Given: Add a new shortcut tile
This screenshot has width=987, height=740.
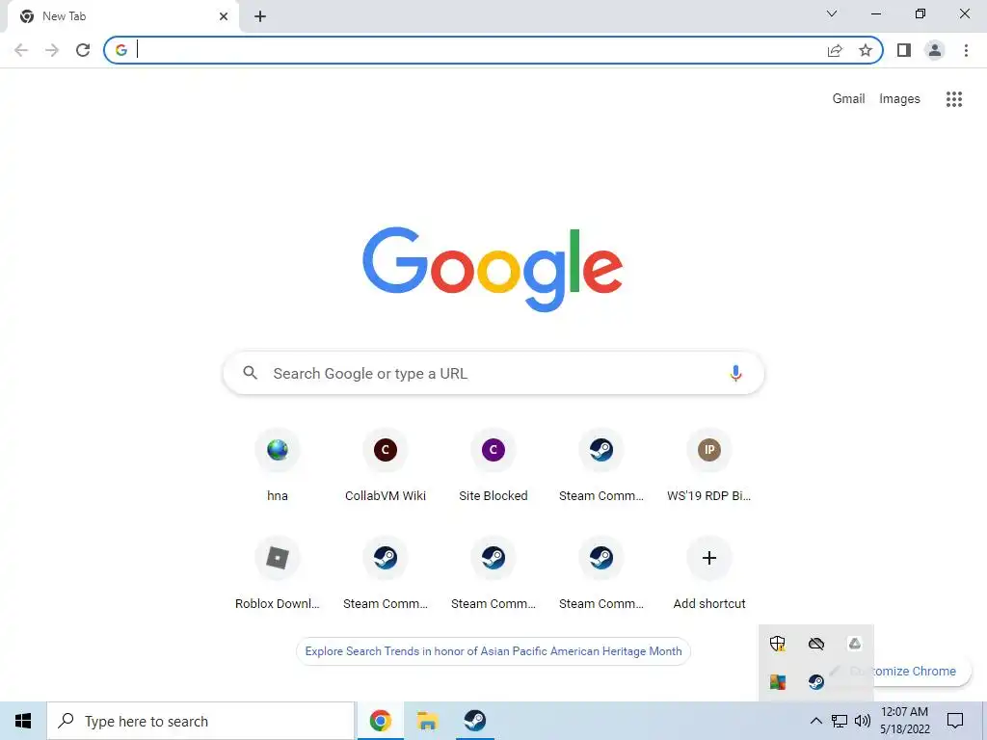Looking at the screenshot, I should click(709, 572).
